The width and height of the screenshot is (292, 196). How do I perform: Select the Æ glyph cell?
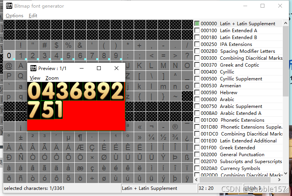[x=80, y=147]
